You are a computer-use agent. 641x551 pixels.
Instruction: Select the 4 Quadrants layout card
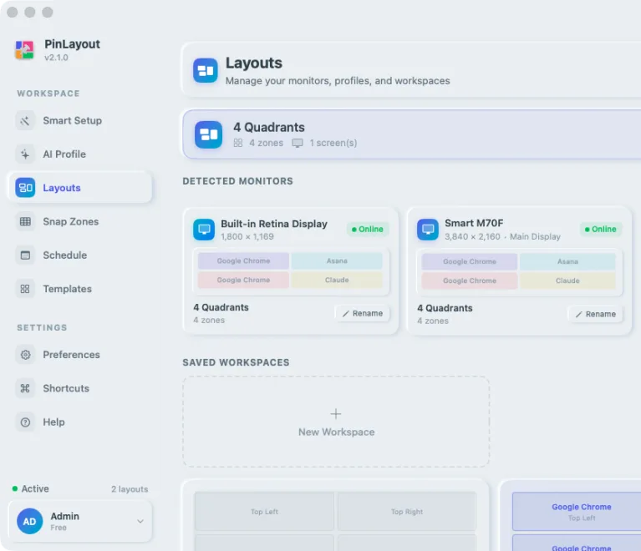coord(412,134)
